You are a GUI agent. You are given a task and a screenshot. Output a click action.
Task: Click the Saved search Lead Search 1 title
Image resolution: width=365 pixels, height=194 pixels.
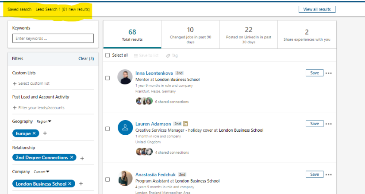[49, 9]
